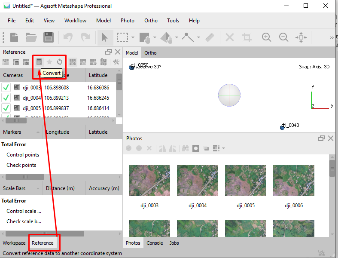The height and width of the screenshot is (258, 338).
Task: Select the Rectangle Selection tool
Action: 122,37
